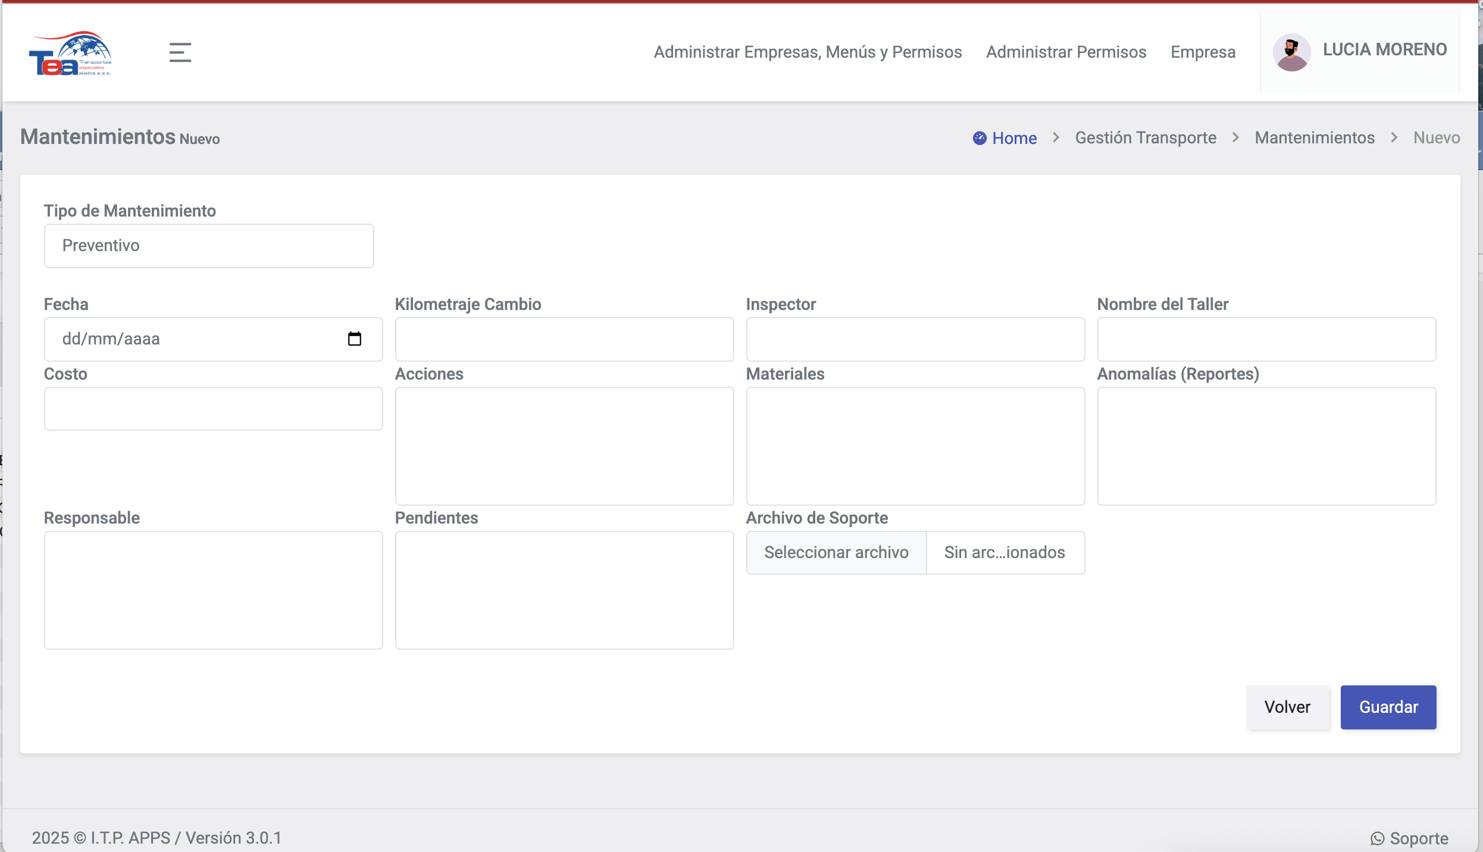Click the Home breadcrumb link
The width and height of the screenshot is (1483, 852).
click(x=1013, y=138)
